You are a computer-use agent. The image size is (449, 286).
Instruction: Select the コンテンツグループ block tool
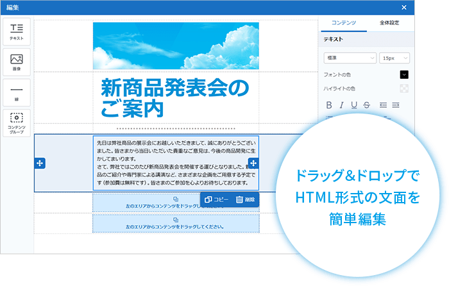point(17,123)
